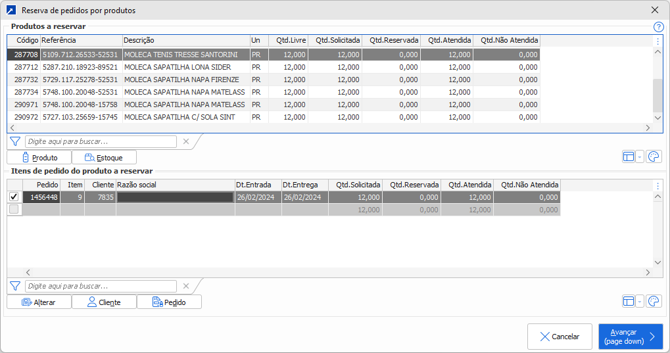The image size is (670, 353).
Task: Clear the products search field with X
Action: pos(186,141)
